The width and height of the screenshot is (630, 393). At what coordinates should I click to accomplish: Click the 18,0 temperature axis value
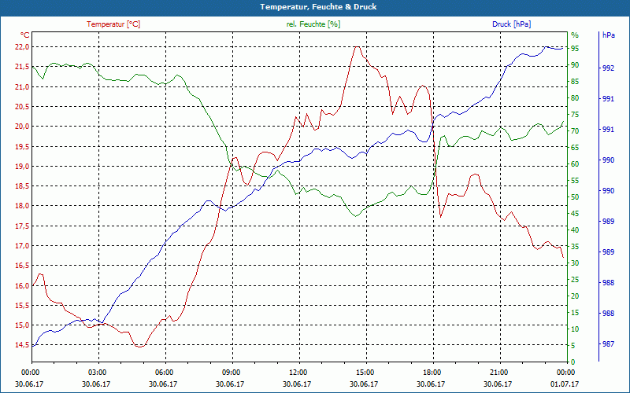coord(22,206)
